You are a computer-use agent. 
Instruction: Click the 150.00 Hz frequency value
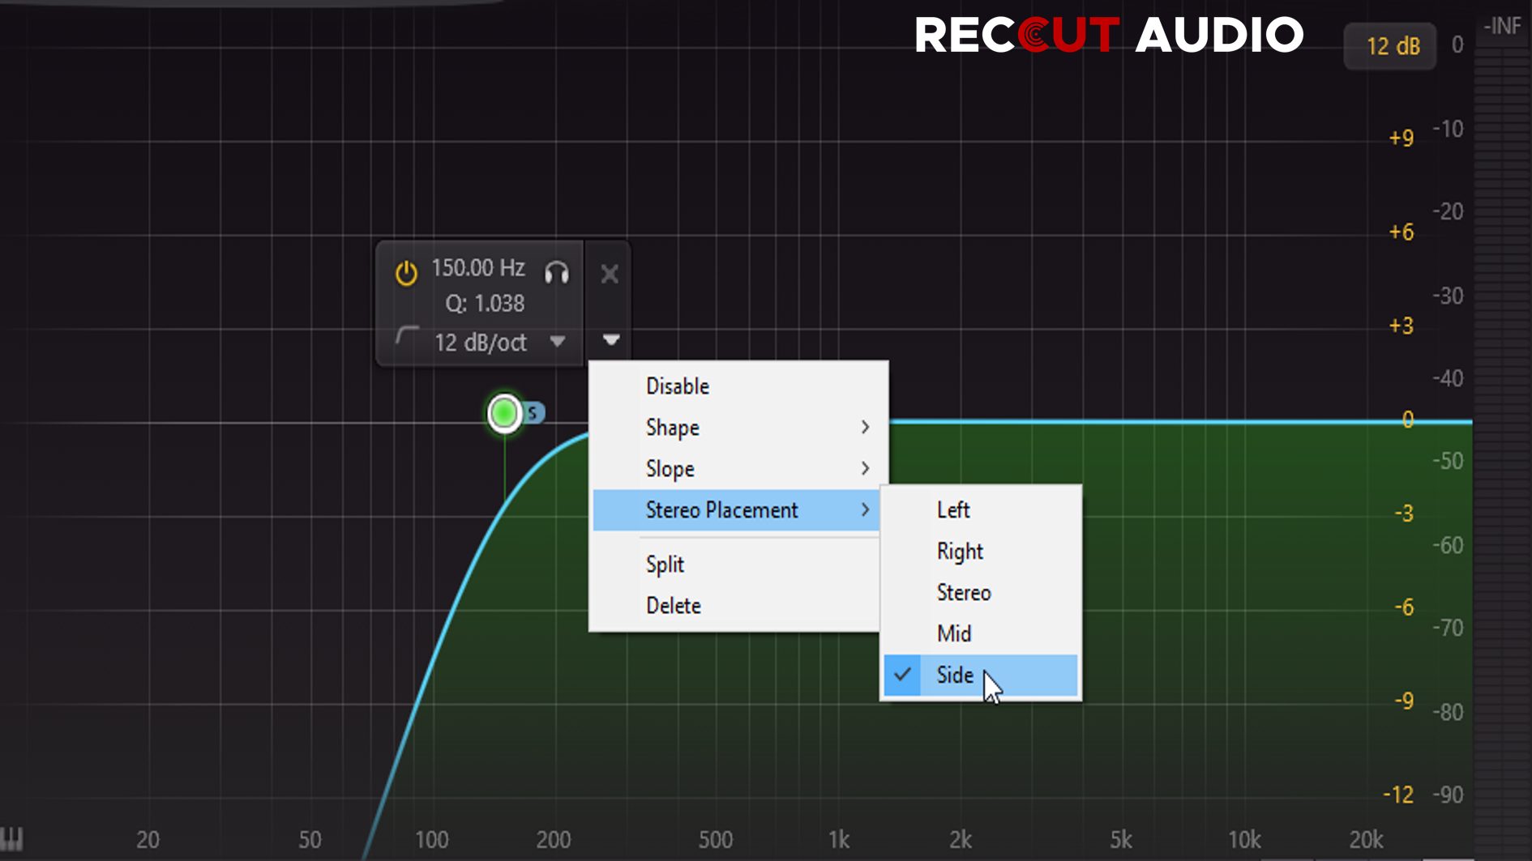click(x=477, y=268)
